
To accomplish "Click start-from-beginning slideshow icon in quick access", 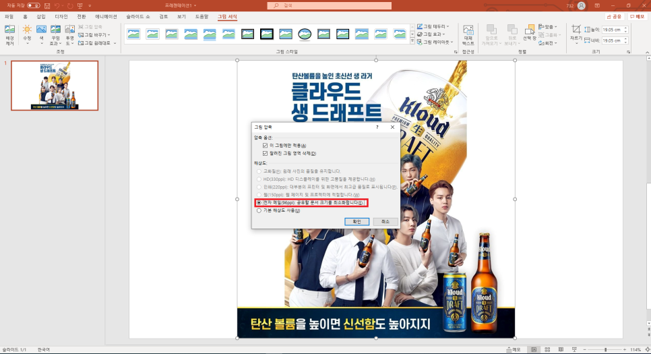I will [80, 6].
